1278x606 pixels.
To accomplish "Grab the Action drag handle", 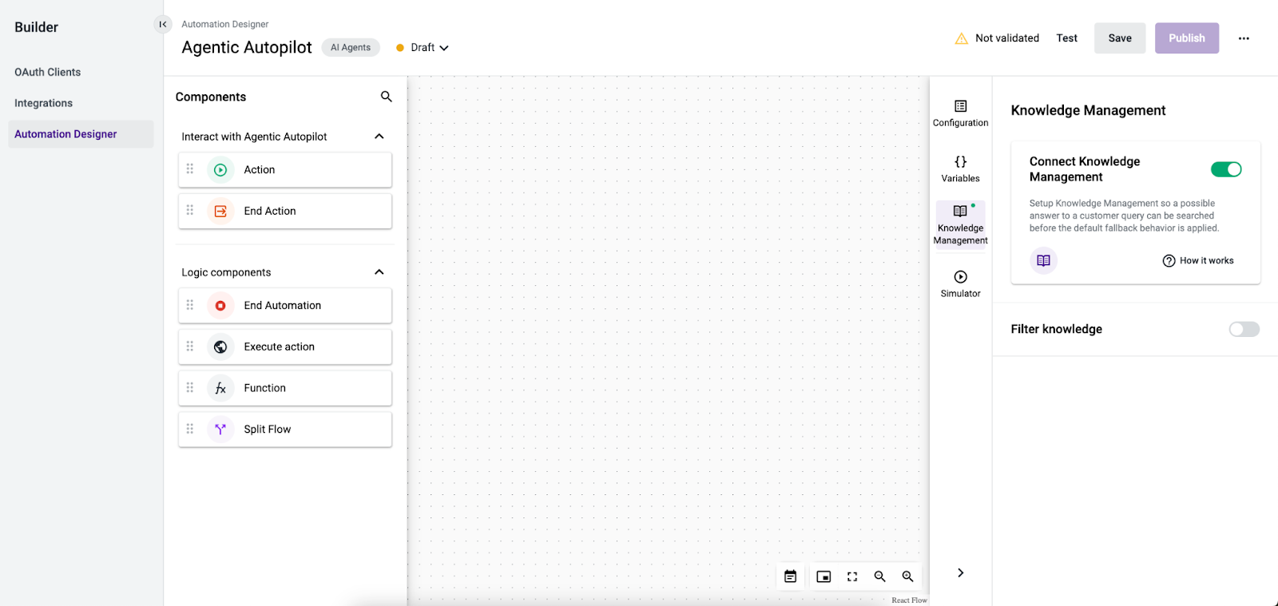I will (190, 168).
